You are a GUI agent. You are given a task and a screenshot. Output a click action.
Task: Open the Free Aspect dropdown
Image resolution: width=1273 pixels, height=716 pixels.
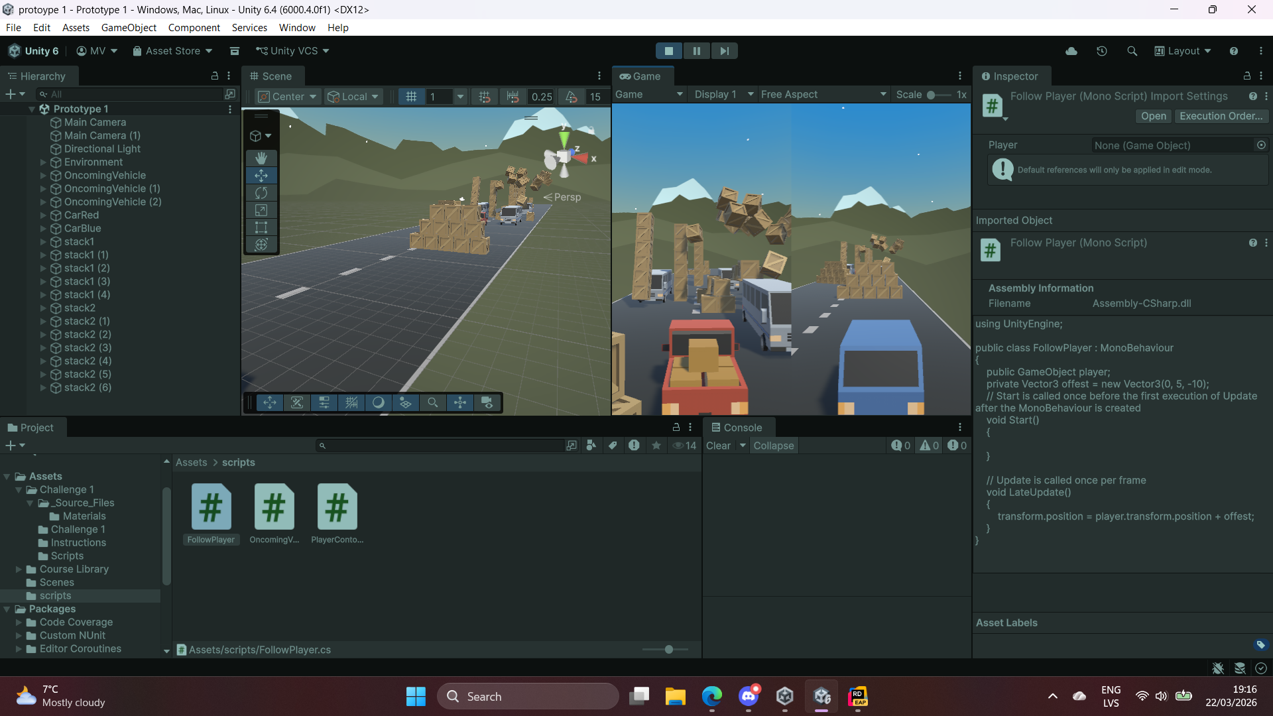[x=822, y=94]
